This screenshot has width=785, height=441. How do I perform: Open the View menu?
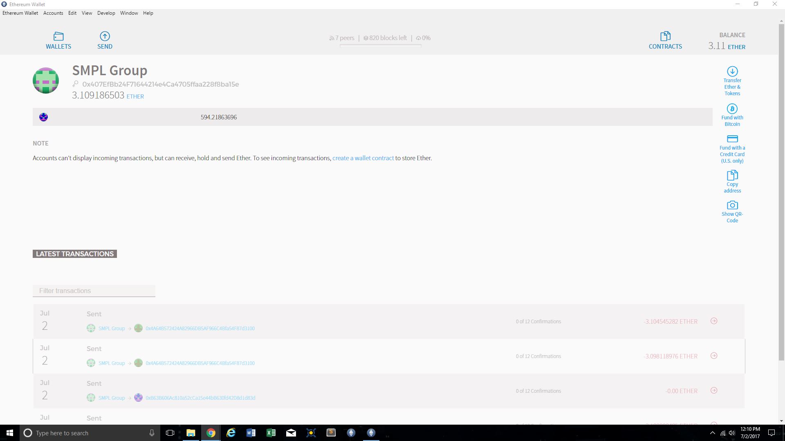coord(87,13)
